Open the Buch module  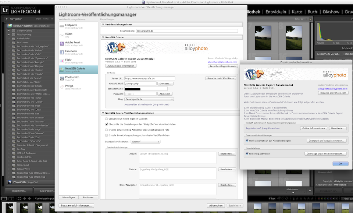312,12
